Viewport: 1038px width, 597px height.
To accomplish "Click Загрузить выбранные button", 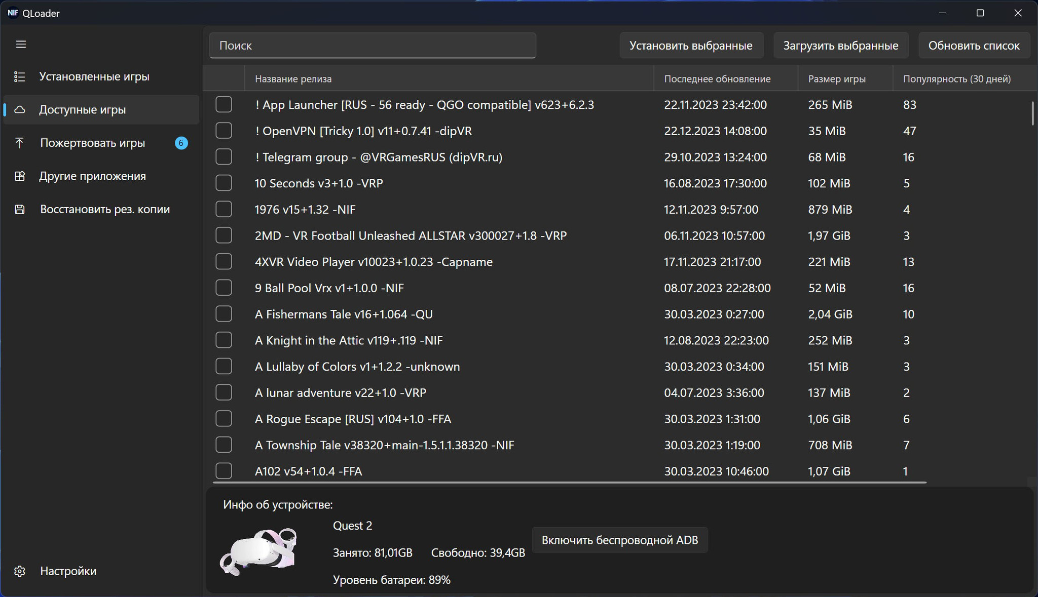I will point(841,46).
